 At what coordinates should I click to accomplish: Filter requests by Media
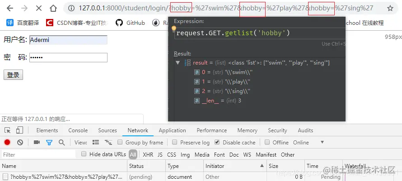tap(202, 154)
